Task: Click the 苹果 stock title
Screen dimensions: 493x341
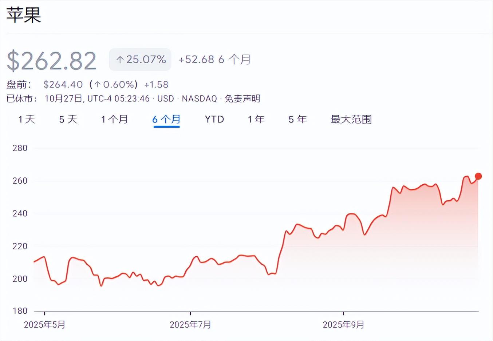Action: [x=24, y=15]
